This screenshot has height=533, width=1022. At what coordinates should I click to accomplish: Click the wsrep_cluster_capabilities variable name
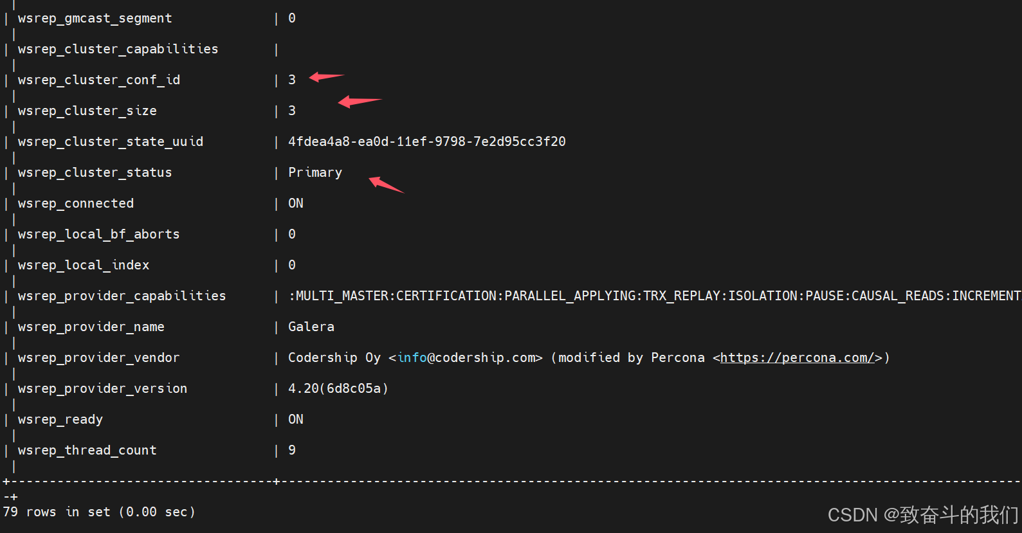pos(118,49)
